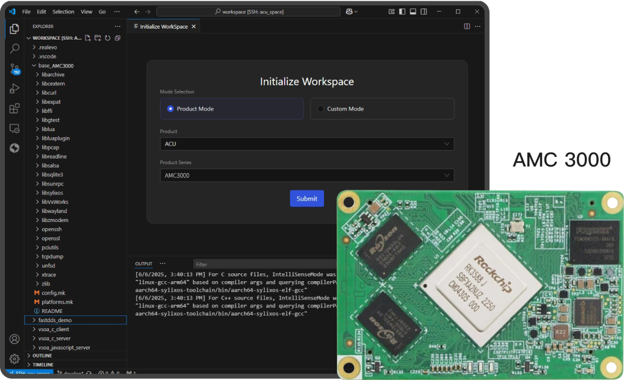Open the View menu
This screenshot has height=380, width=625.
[x=87, y=12]
